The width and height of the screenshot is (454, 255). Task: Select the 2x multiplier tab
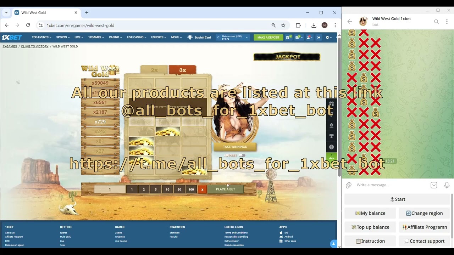click(154, 70)
